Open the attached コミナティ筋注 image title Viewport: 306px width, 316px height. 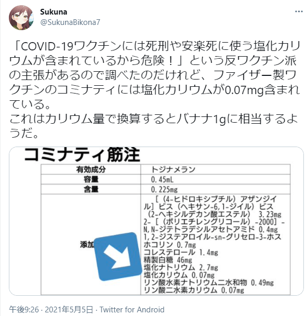pyautogui.click(x=82, y=155)
